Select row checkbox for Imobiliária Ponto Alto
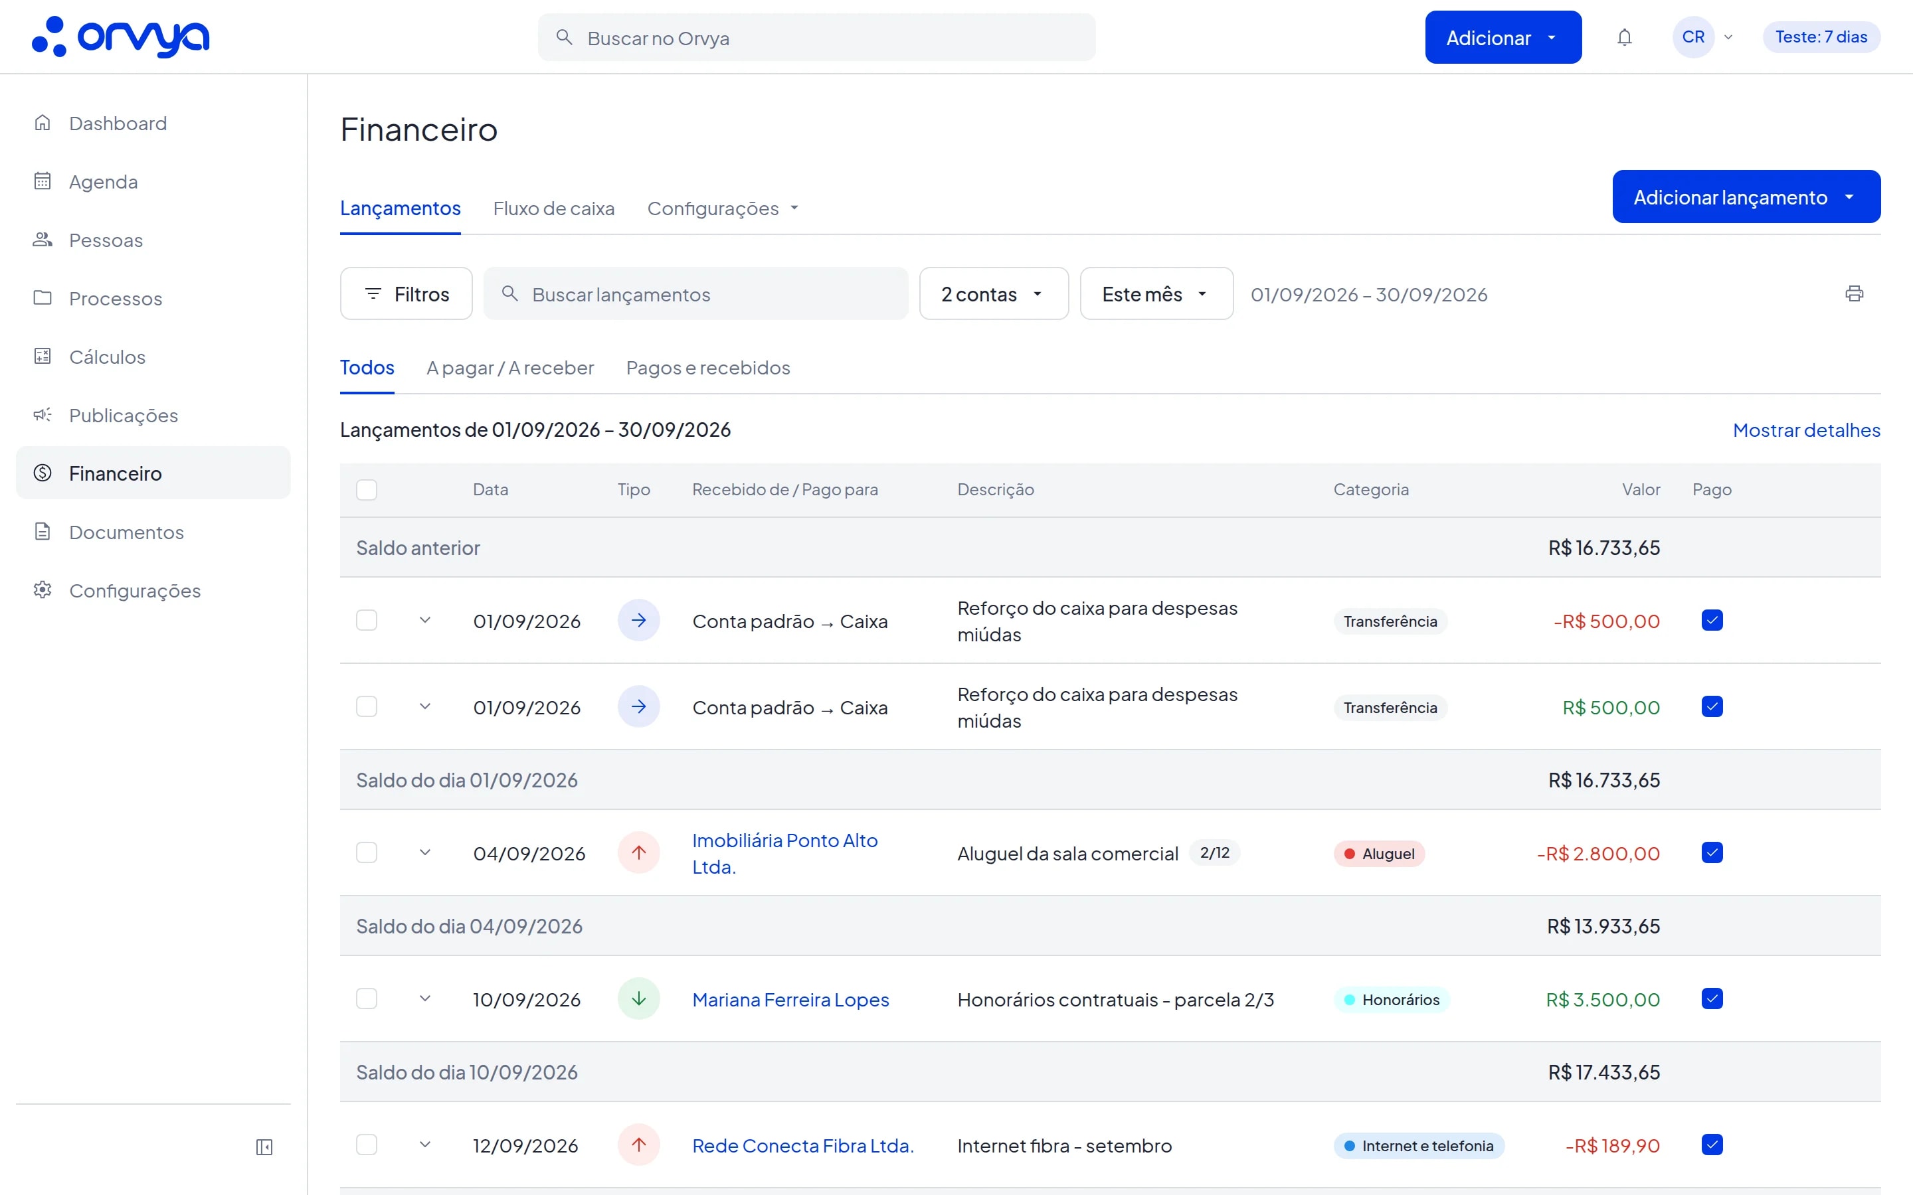Viewport: 1913px width, 1195px height. click(367, 853)
